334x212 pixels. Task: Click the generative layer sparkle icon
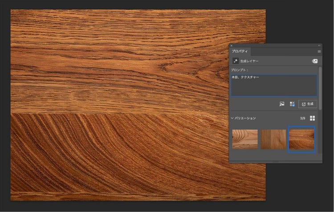(235, 61)
